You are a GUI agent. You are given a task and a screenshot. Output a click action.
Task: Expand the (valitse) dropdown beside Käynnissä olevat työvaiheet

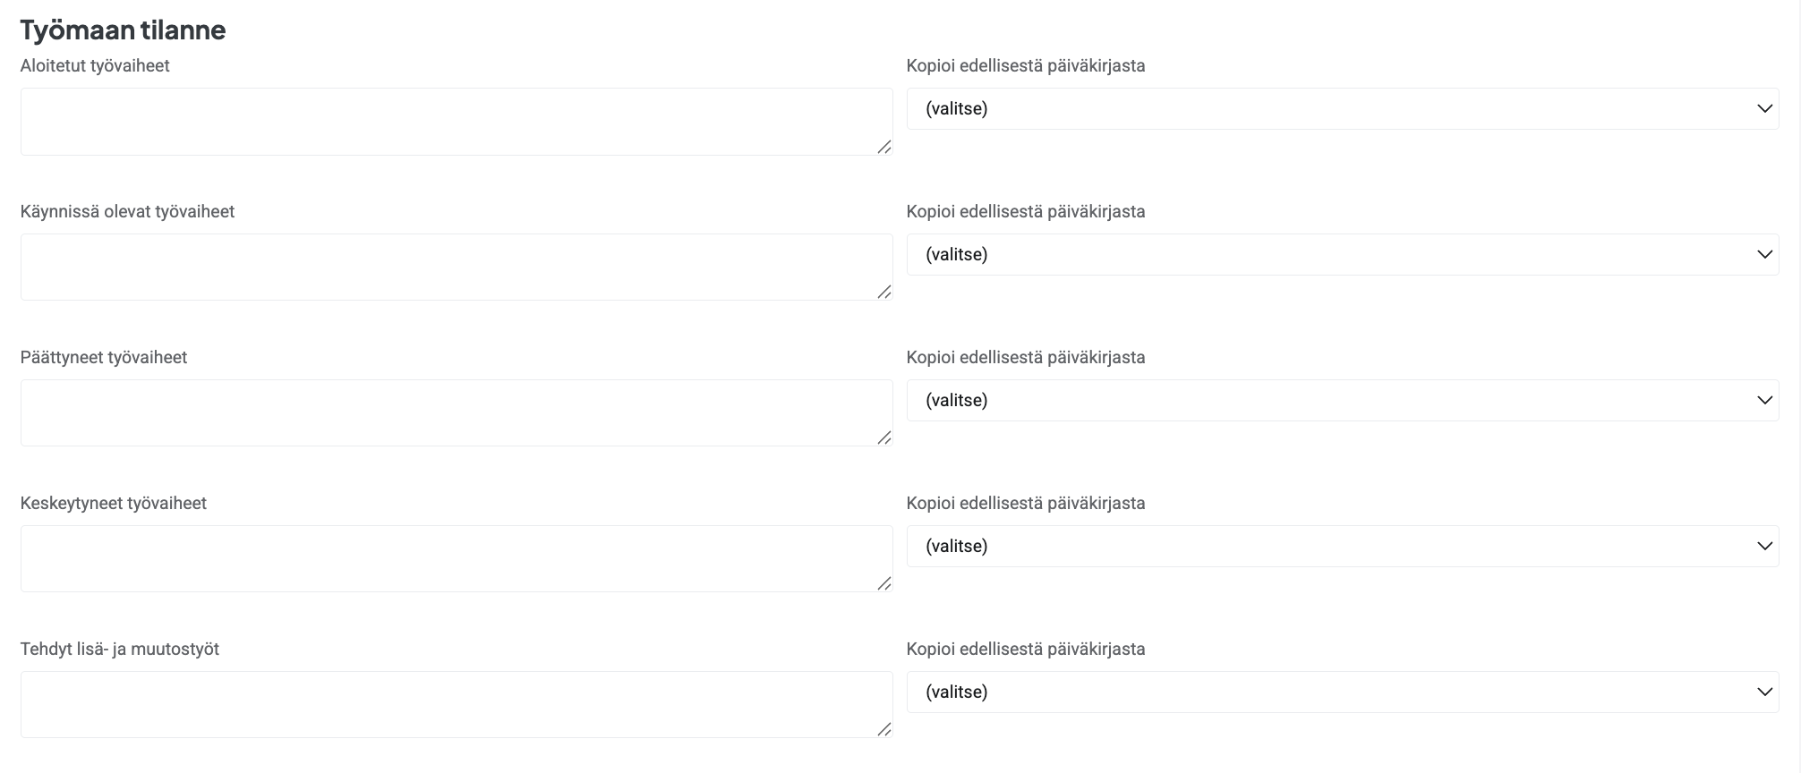pyautogui.click(x=1342, y=255)
